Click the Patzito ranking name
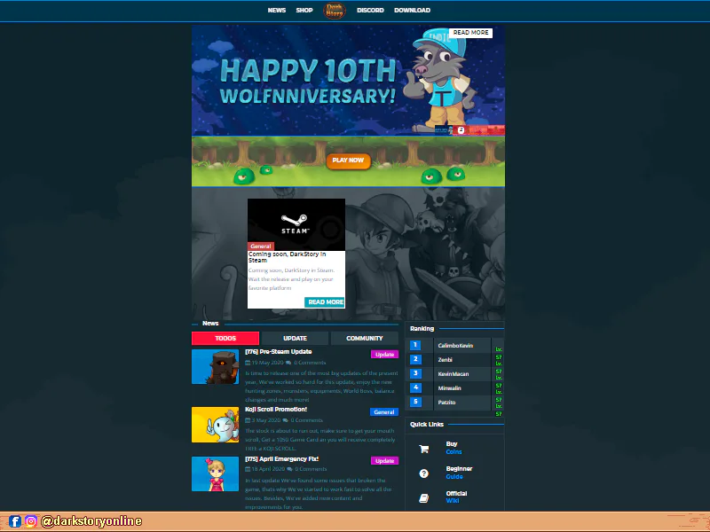 coord(446,403)
